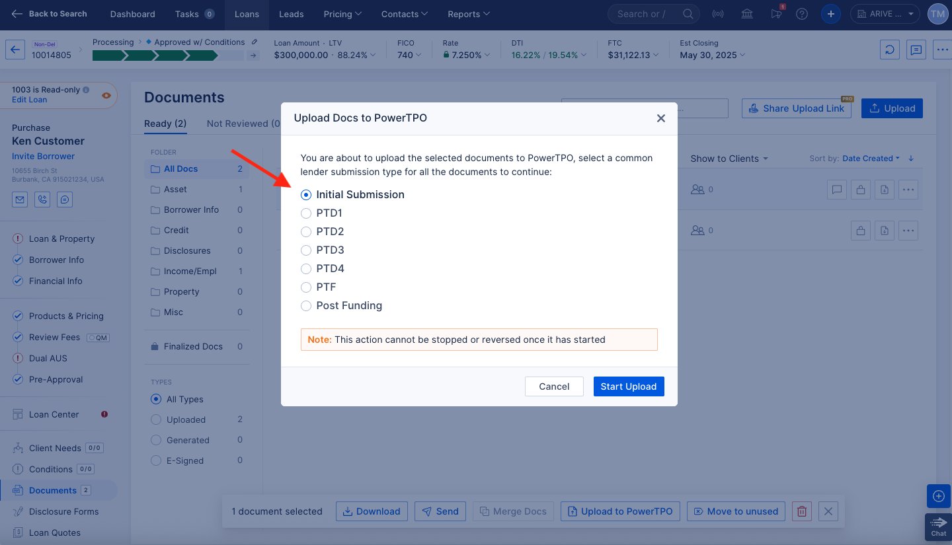Expand the Reports menu
The height and width of the screenshot is (545, 952).
[x=469, y=14]
